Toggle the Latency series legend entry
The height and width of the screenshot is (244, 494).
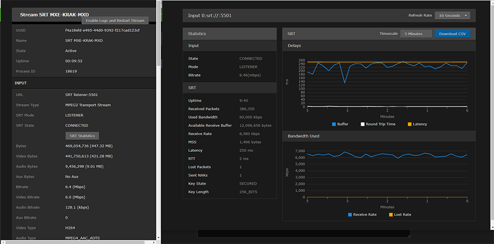tap(417, 124)
